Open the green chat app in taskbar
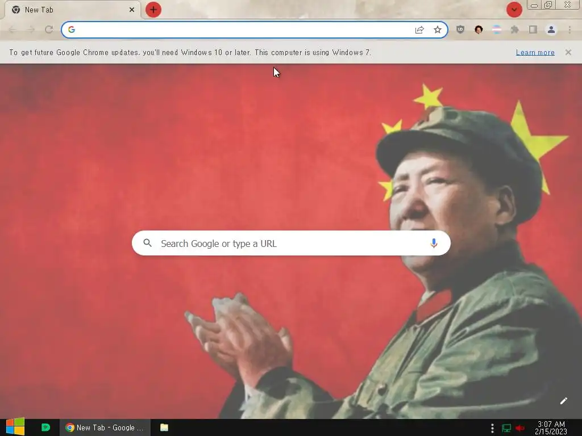Screen dimensions: 582x436 click(x=45, y=427)
